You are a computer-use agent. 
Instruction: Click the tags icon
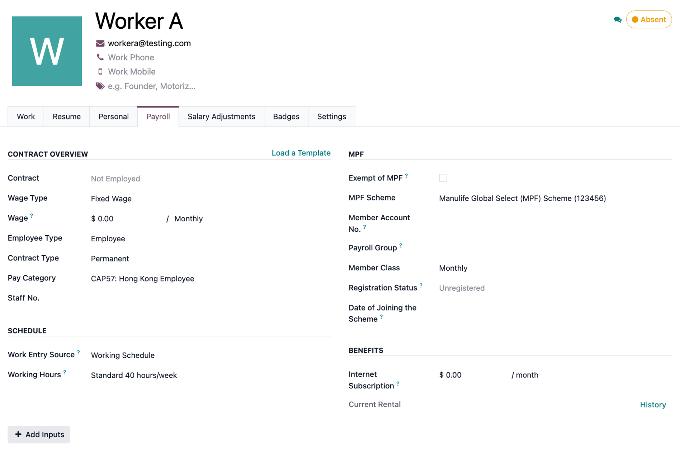pos(100,86)
